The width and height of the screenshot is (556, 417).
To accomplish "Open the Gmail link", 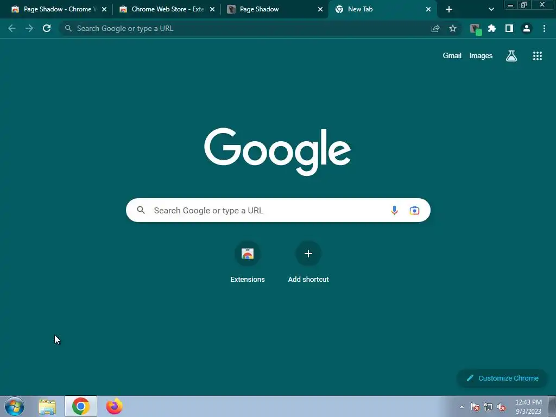I will pyautogui.click(x=452, y=56).
